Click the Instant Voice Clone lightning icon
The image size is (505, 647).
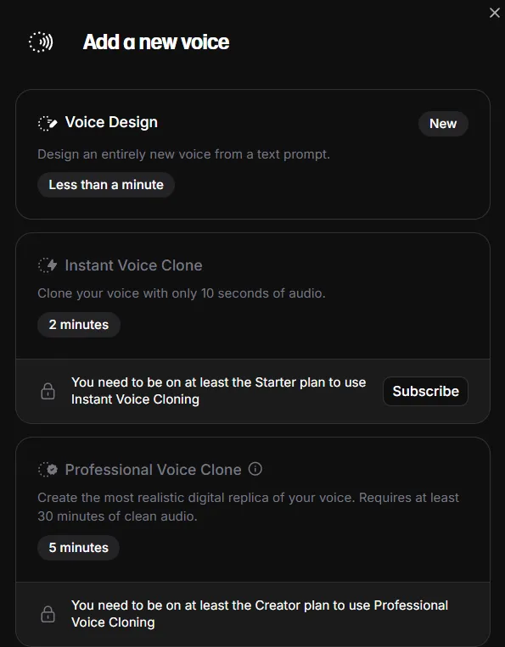coord(48,265)
